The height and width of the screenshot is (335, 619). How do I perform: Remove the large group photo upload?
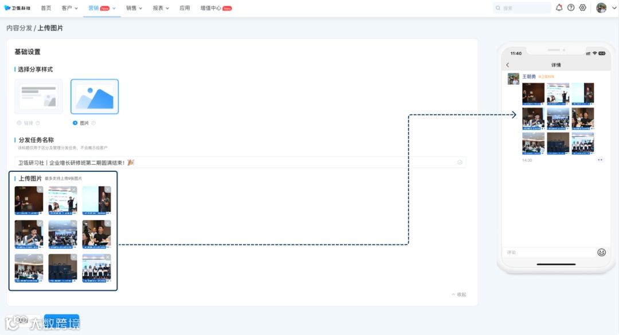click(74, 223)
